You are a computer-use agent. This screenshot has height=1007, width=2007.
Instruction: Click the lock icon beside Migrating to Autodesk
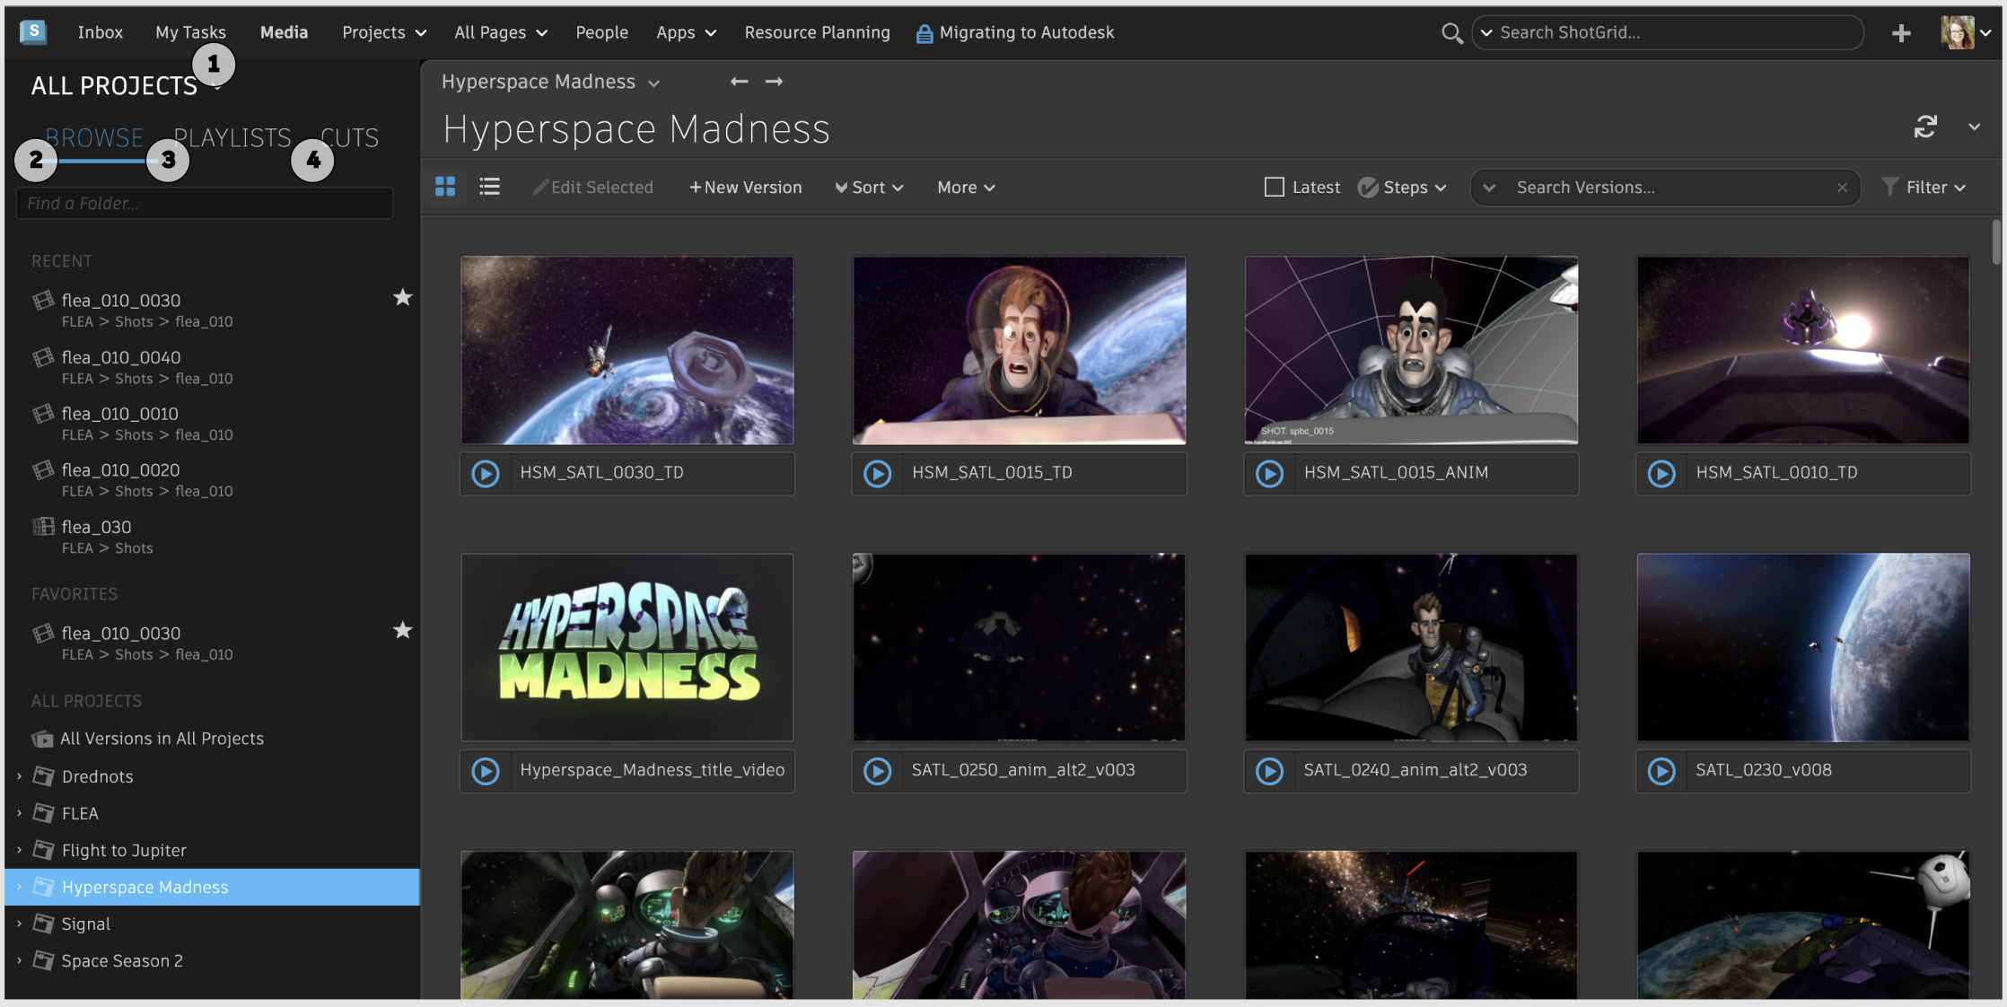tap(923, 32)
